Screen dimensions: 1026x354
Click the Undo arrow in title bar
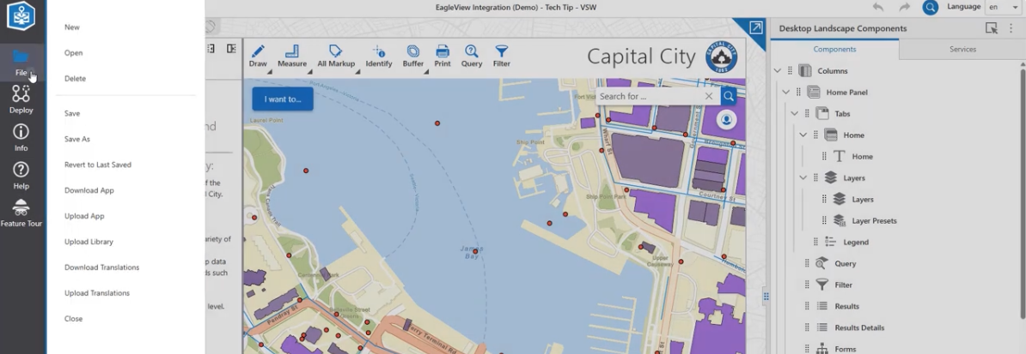tap(877, 7)
